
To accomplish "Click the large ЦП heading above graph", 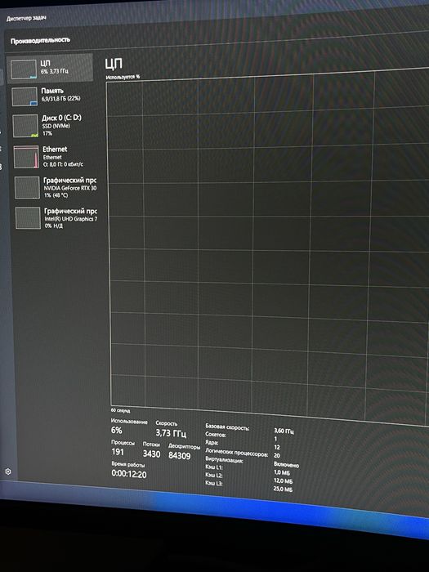I will click(x=114, y=65).
